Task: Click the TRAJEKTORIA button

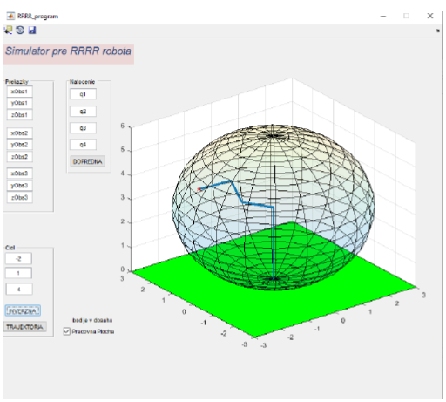Action: pos(24,327)
